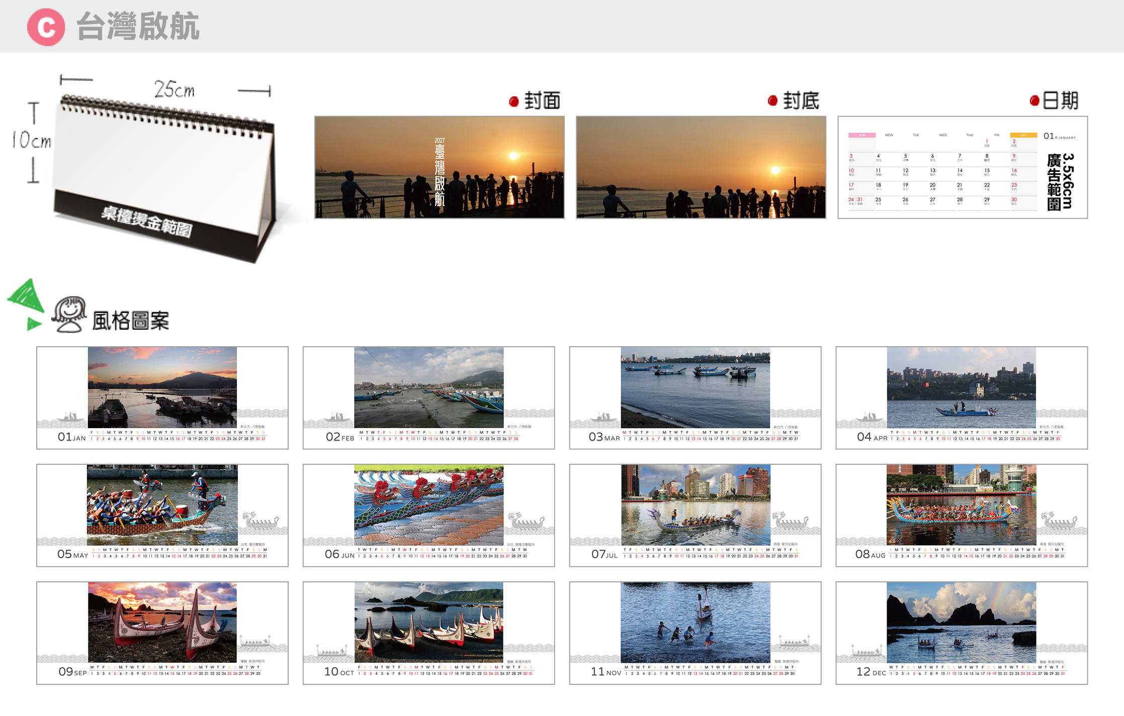Click the dragon boat line drawing on 06 JUN page

pyautogui.click(x=526, y=521)
